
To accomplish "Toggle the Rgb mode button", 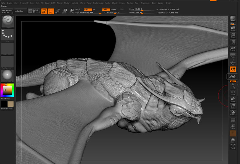I will 88,9.
